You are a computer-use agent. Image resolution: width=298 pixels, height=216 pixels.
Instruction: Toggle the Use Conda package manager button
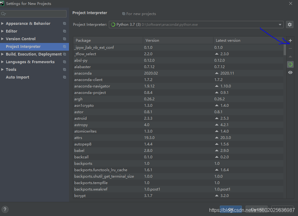point(290,64)
